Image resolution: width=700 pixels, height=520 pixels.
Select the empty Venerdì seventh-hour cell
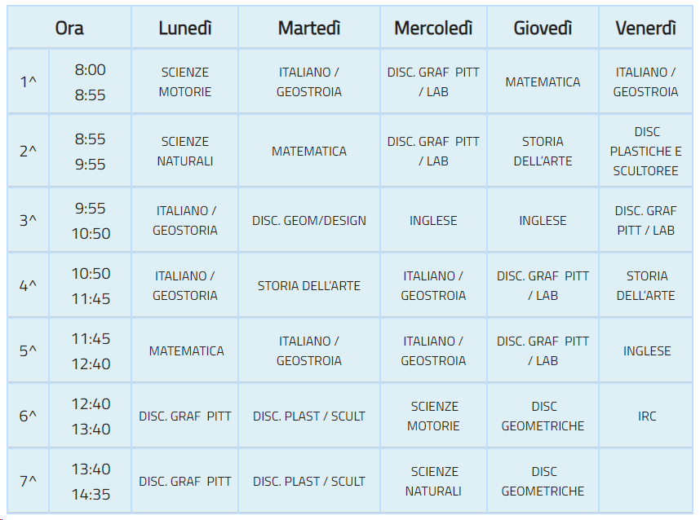645,481
